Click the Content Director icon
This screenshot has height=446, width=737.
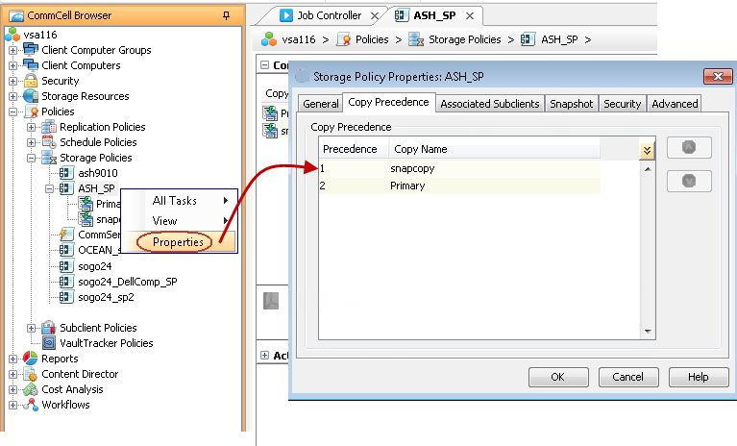[32, 374]
